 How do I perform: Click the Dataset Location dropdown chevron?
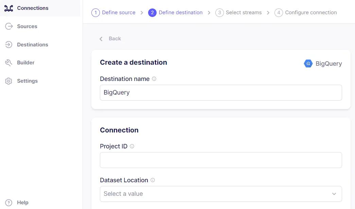pyautogui.click(x=334, y=194)
